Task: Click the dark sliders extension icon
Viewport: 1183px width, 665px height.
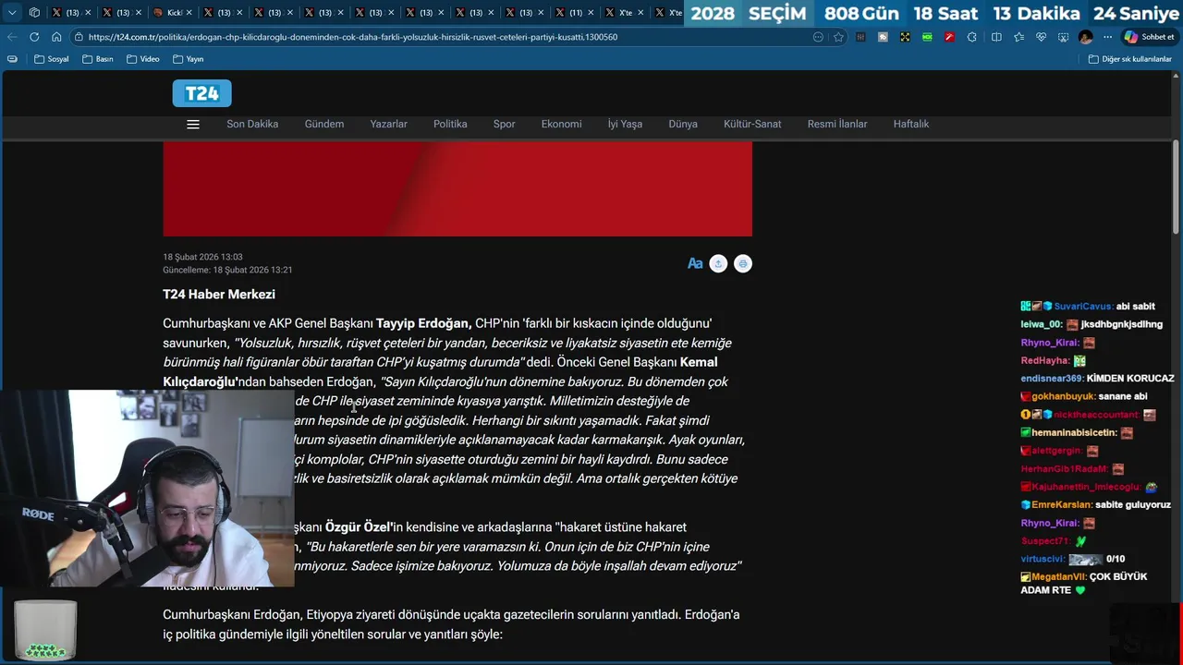Action: [x=861, y=37]
